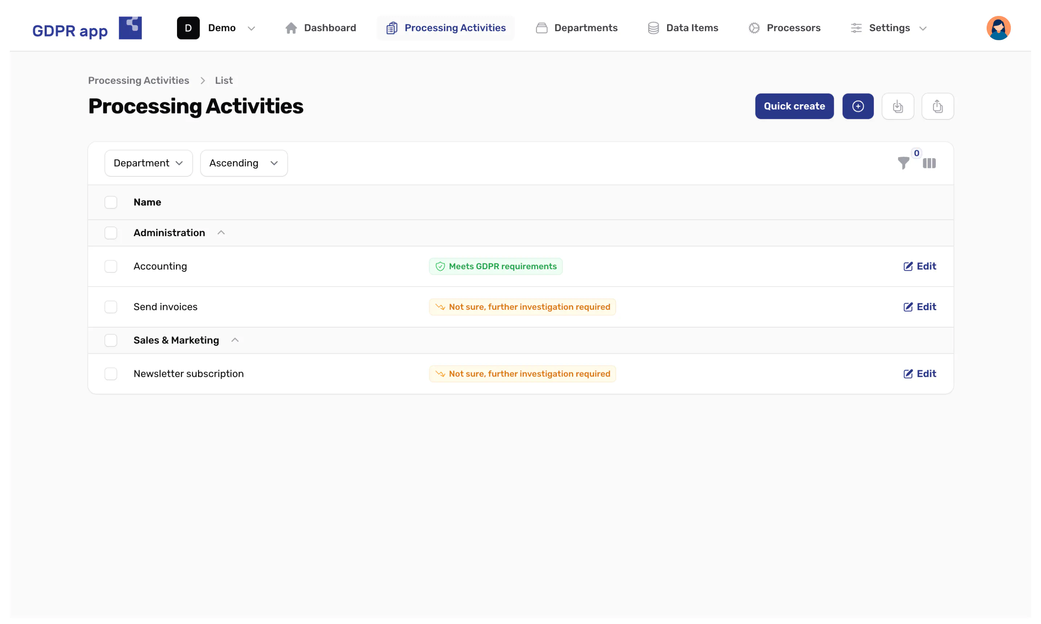Collapse the Administration group
Viewport: 1041px width, 624px height.
click(221, 233)
